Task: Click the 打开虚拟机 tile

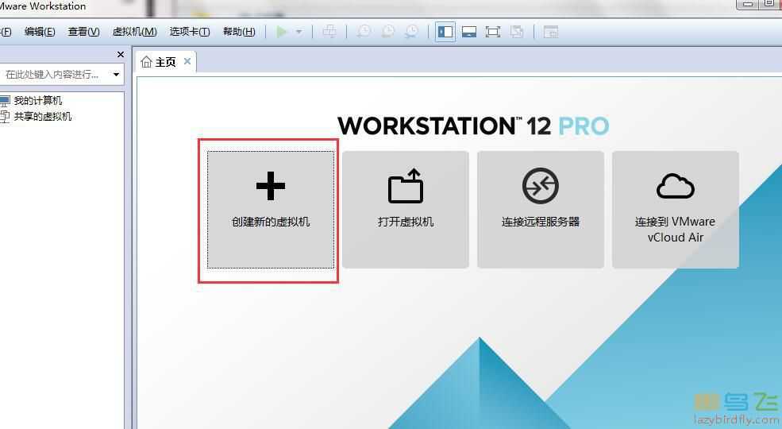Action: (406, 210)
